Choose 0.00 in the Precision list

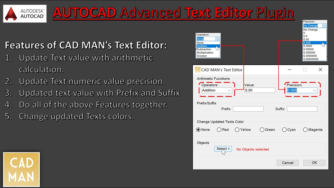tap(315, 39)
